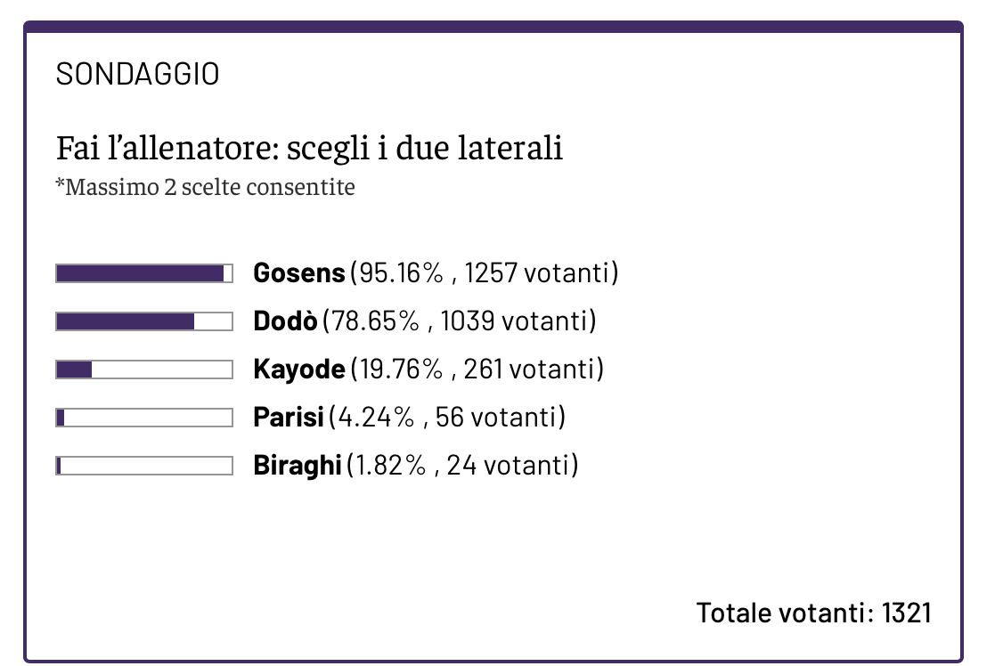This screenshot has height=666, width=1003.
Task: Select the Kayode player name
Action: pyautogui.click(x=299, y=370)
